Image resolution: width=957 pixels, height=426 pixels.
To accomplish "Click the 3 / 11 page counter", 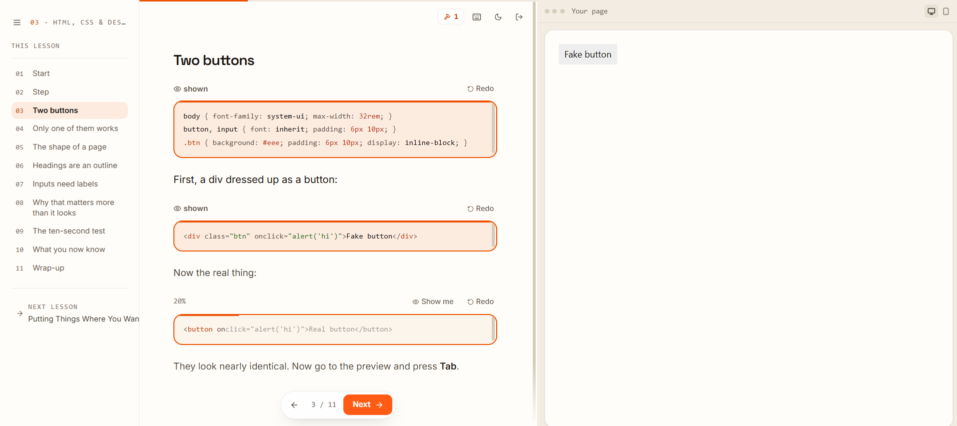I will pos(323,405).
